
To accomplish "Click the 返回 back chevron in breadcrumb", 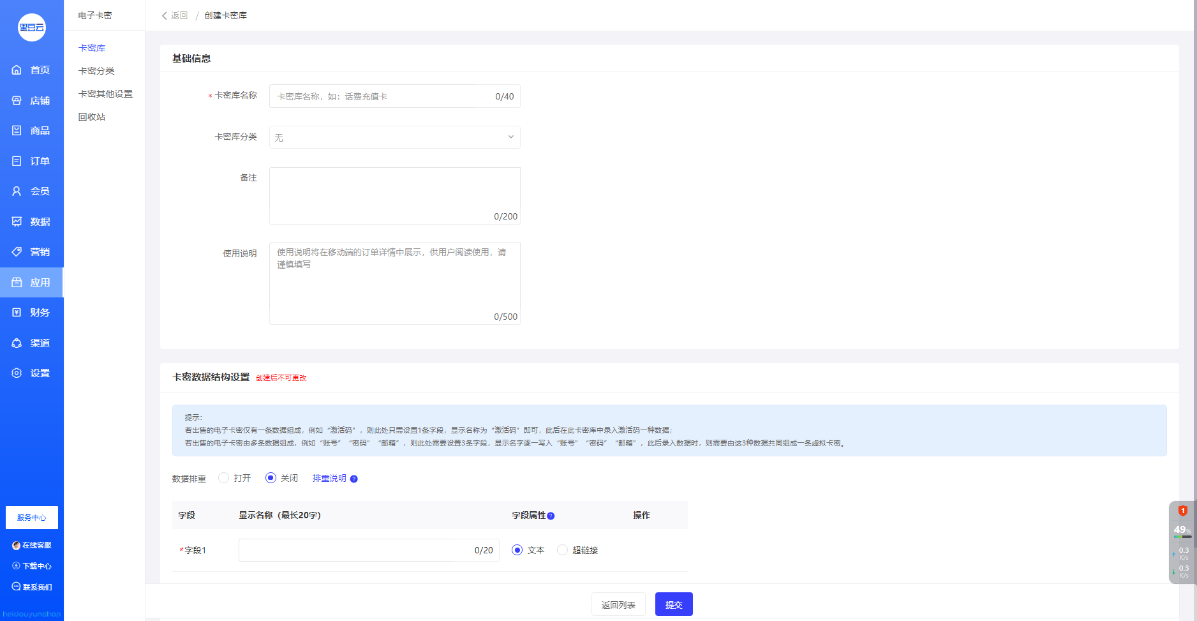I will coord(165,15).
